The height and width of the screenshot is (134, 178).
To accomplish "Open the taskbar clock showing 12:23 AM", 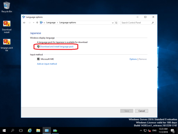I will click(x=163, y=131).
